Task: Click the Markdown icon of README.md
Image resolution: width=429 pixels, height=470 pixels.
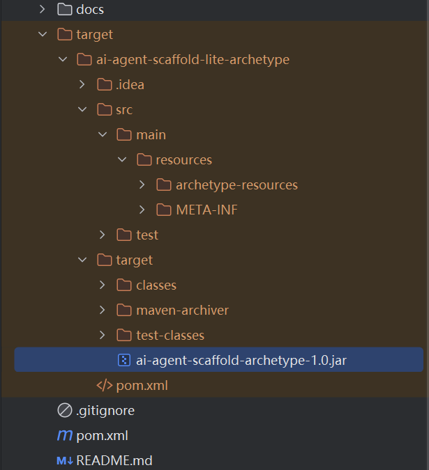Action: point(65,460)
